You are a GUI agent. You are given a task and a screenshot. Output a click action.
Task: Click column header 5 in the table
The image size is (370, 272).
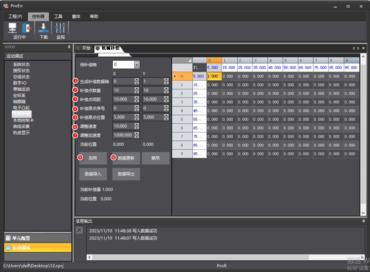pos(290,60)
